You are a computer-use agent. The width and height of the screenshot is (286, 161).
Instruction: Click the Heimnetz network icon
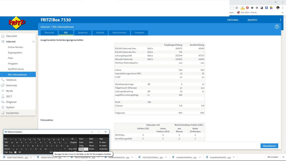click(3, 85)
